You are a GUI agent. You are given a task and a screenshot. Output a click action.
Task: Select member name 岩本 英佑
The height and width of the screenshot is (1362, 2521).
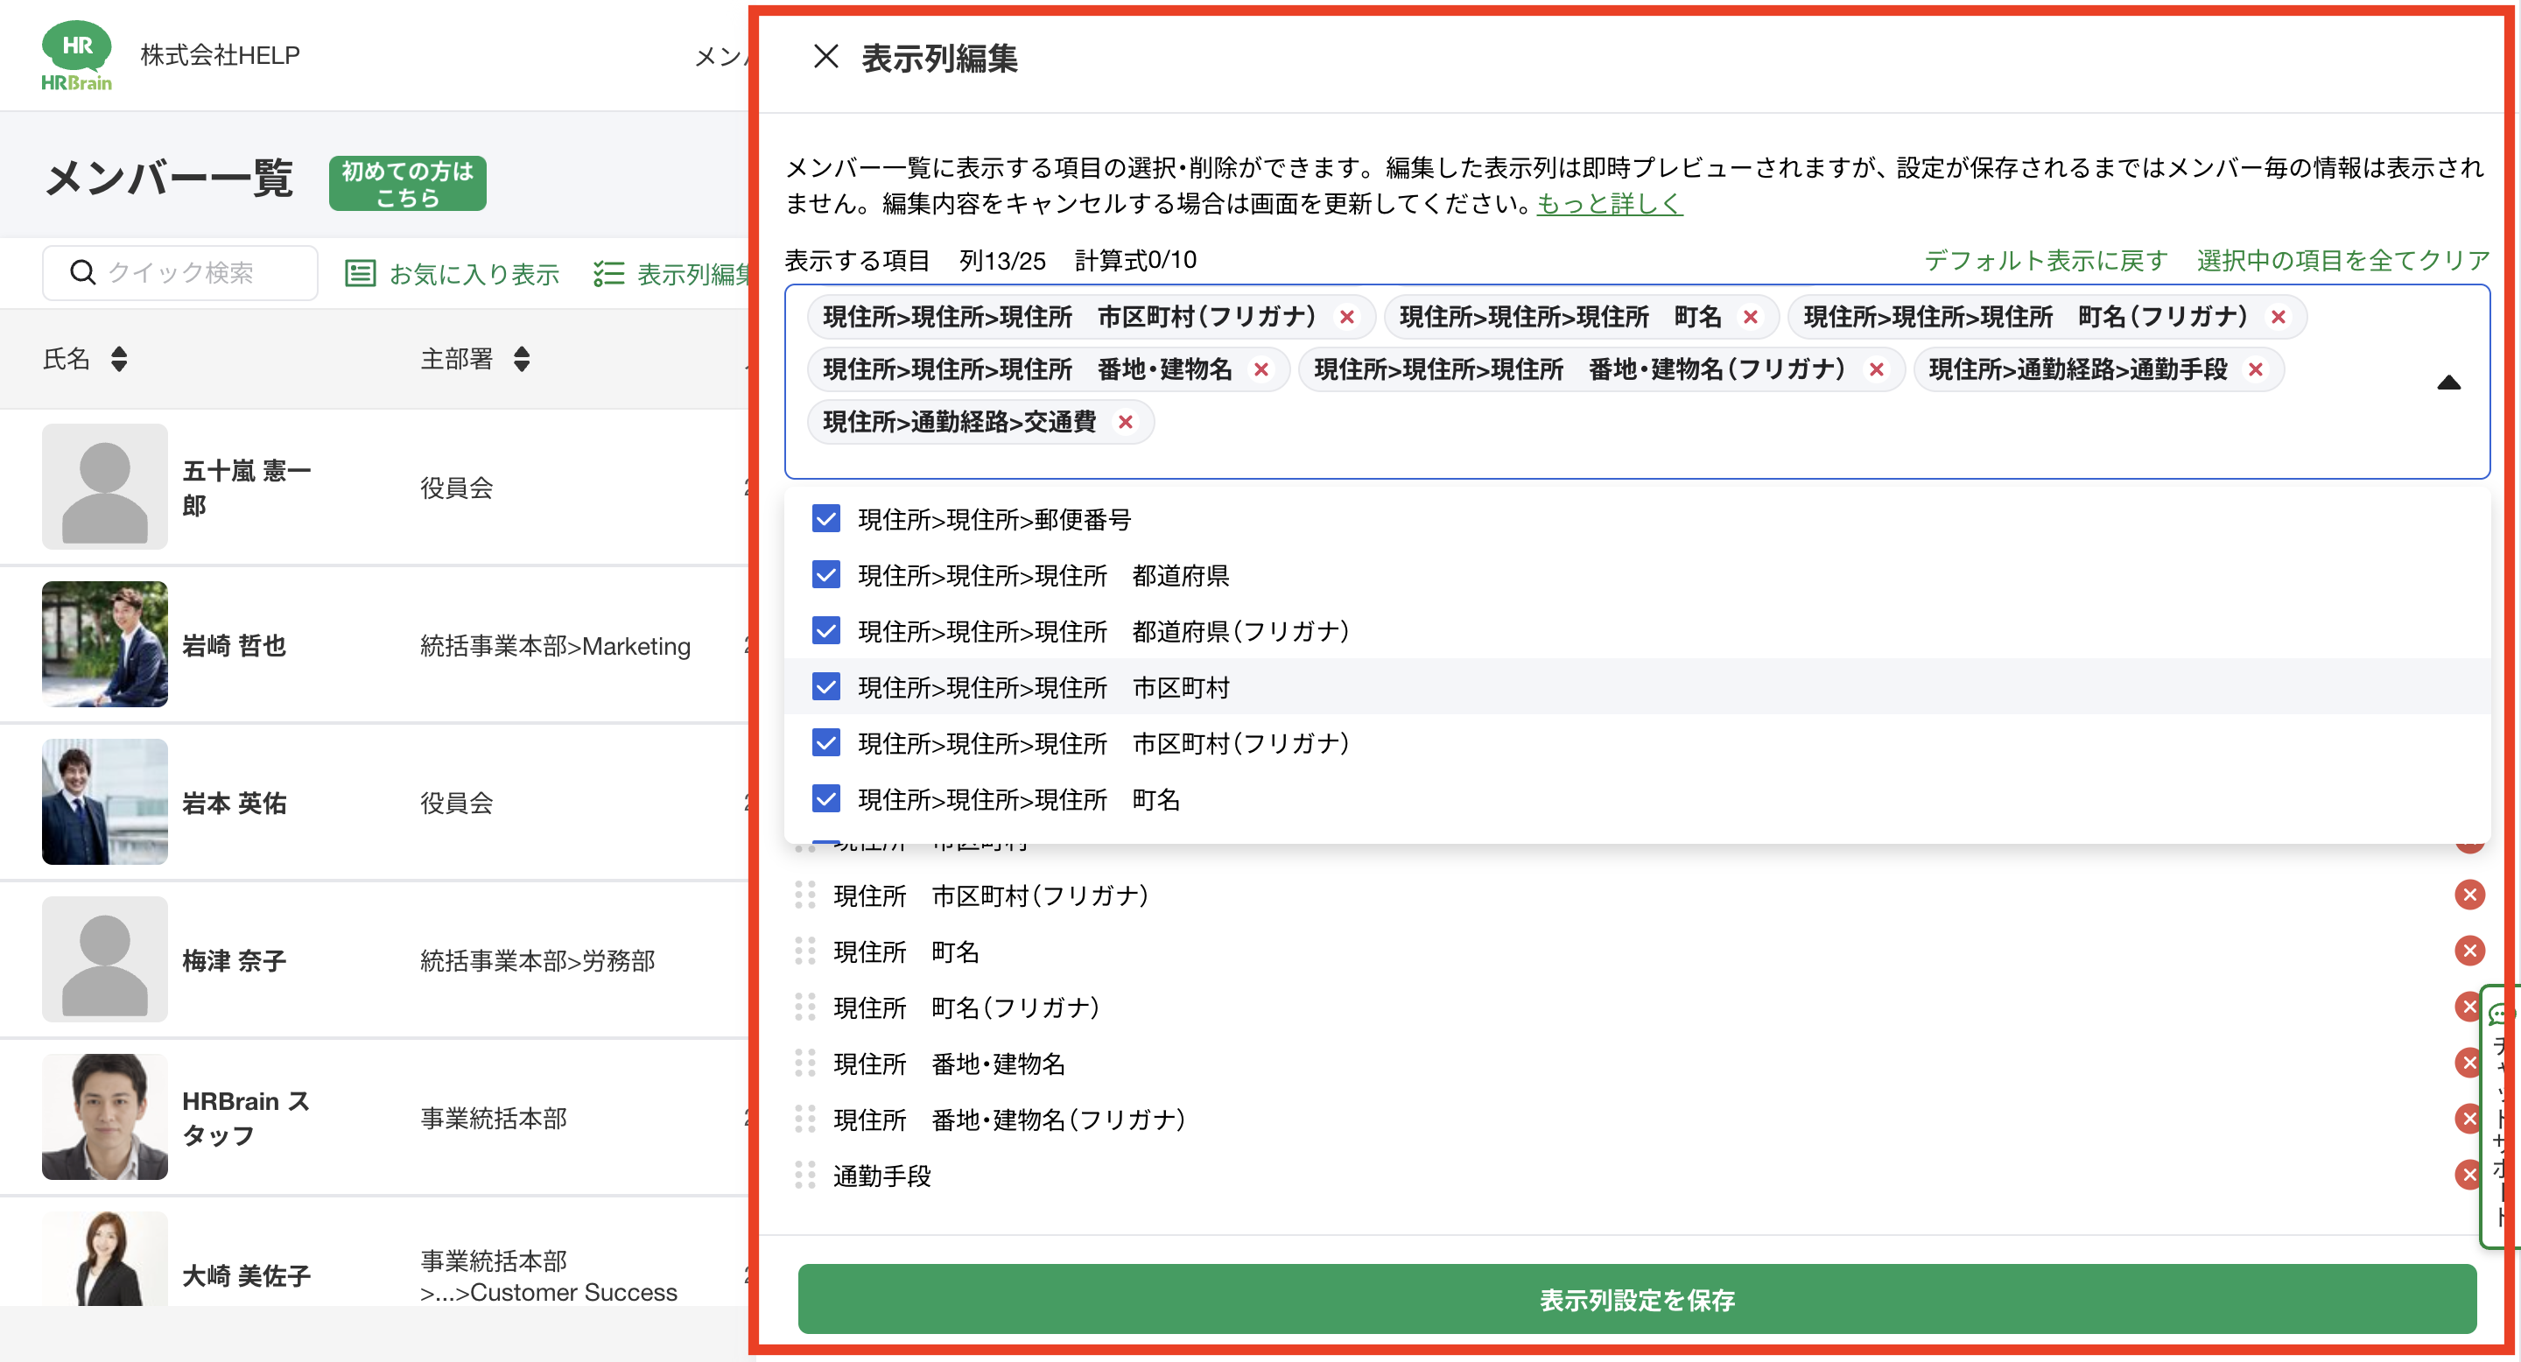click(234, 803)
